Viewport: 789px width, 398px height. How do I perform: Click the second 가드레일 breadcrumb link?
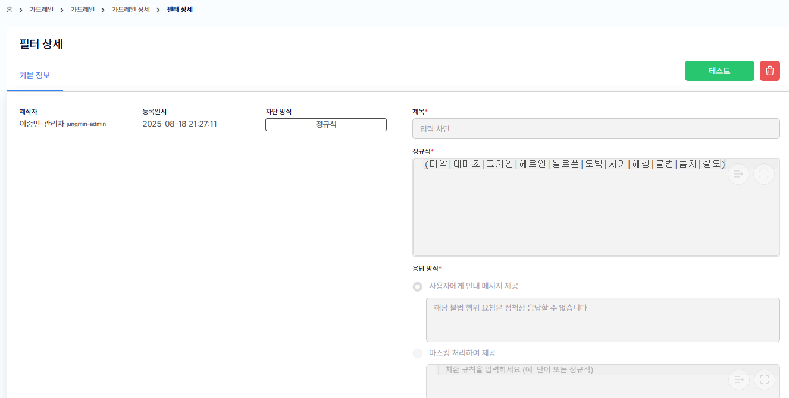(x=83, y=10)
